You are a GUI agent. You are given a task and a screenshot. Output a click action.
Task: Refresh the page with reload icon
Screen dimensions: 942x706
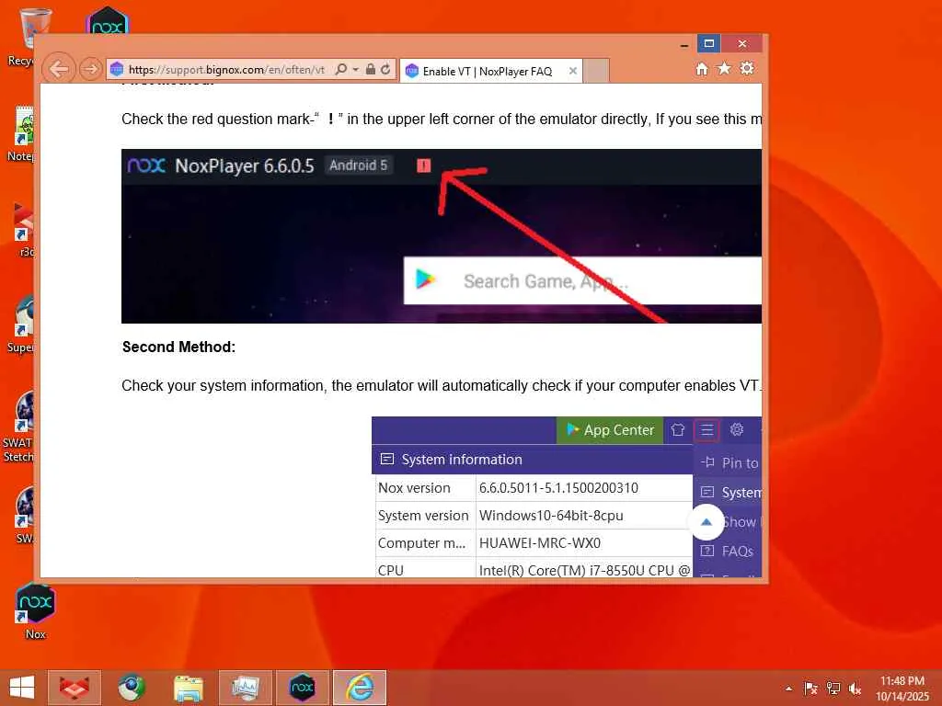click(385, 69)
